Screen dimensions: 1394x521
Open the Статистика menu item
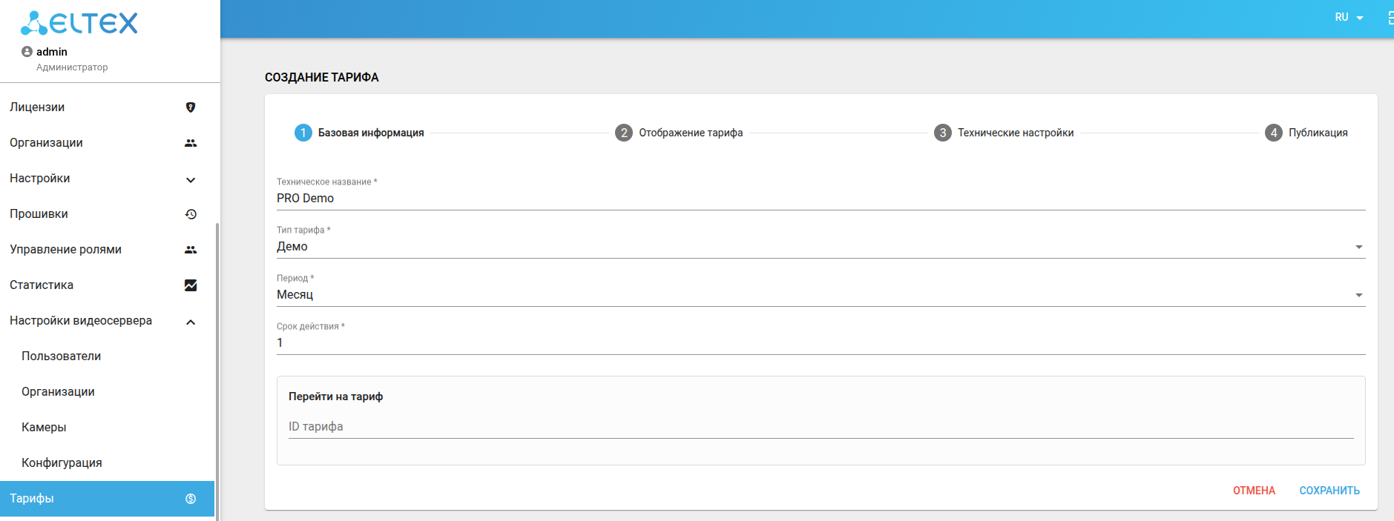click(x=107, y=285)
